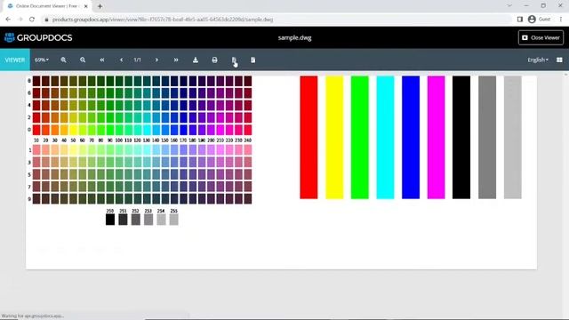
Task: Close the Online Document Viewer tab
Action: click(86, 6)
